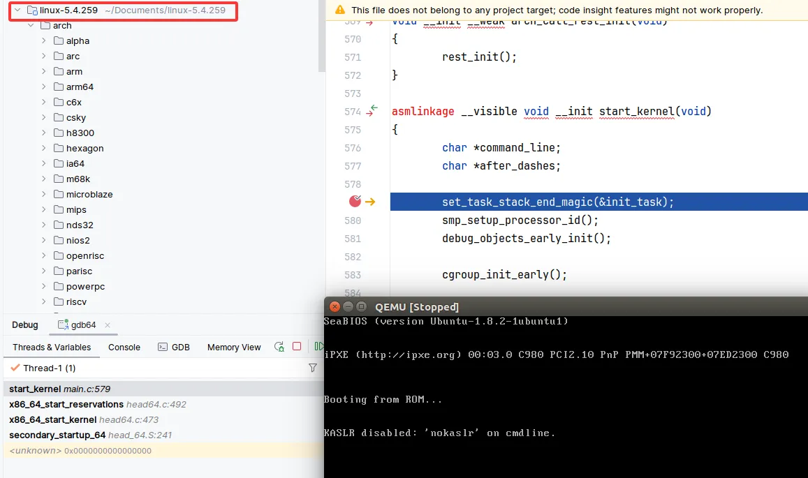Minimize the QEMU window

tap(348, 306)
